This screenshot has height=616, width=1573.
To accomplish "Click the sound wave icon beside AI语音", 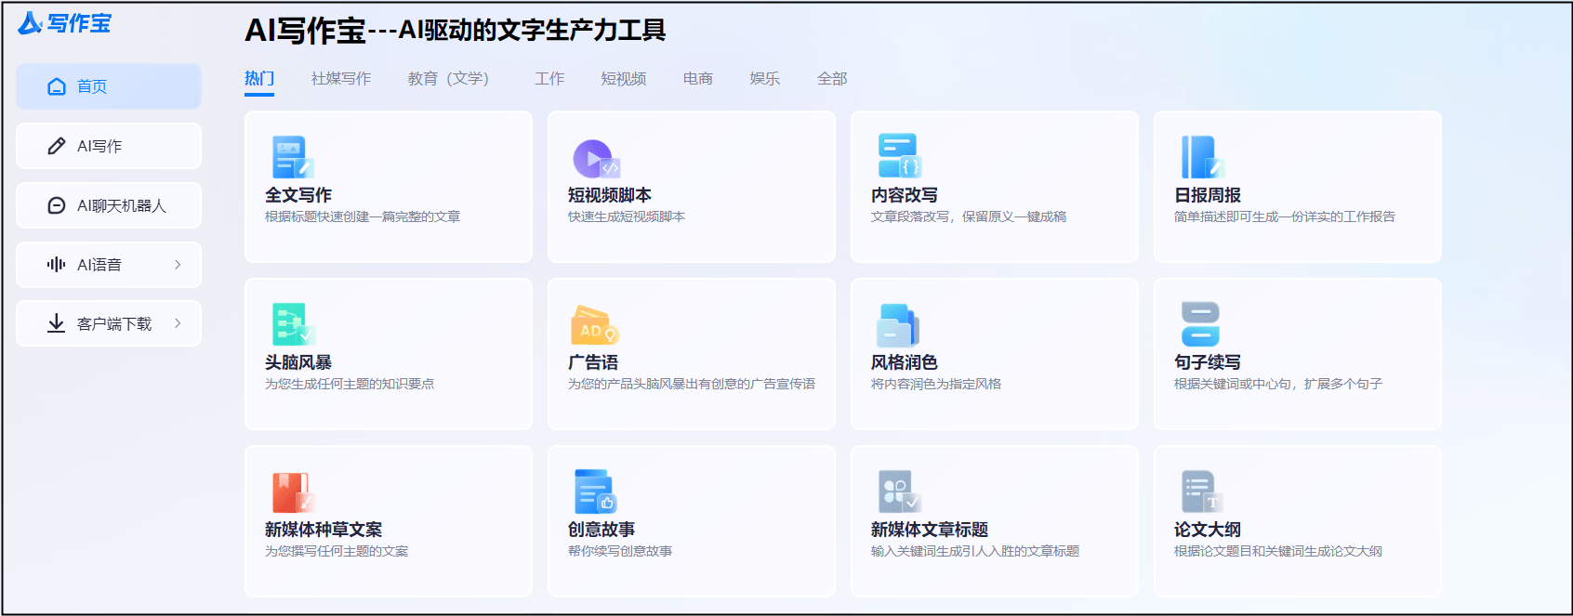I will (57, 265).
